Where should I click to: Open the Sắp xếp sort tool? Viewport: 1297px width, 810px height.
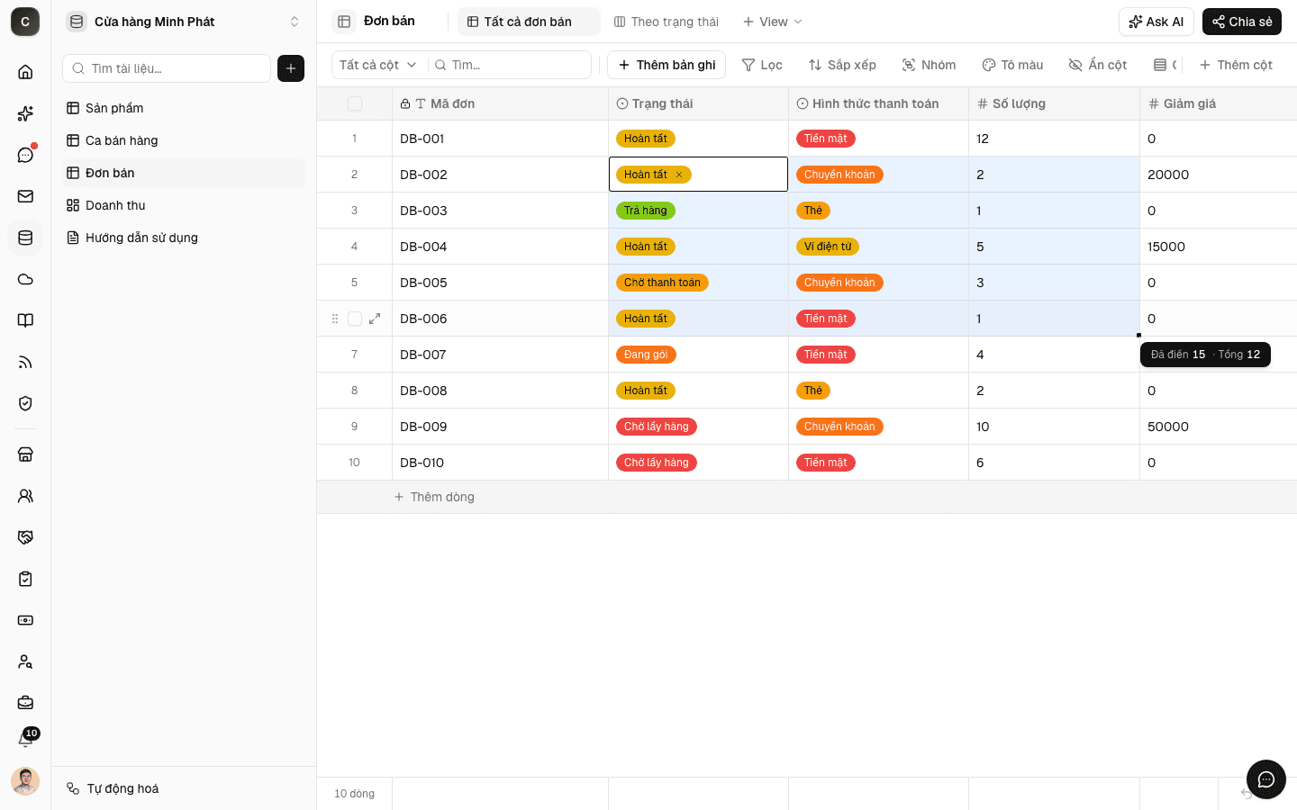coord(842,65)
